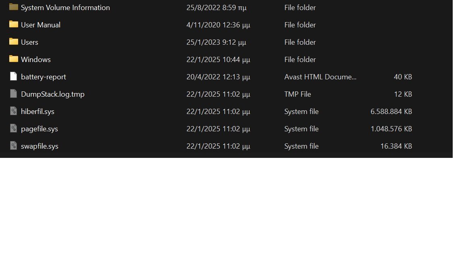The image size is (464, 261).
Task: Select the battery-report file name
Action: point(43,77)
